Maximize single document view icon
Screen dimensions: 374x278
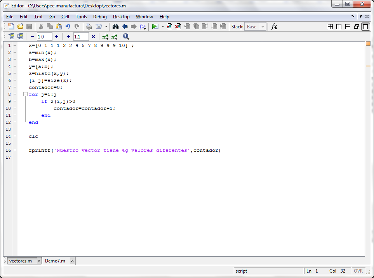[365, 27]
